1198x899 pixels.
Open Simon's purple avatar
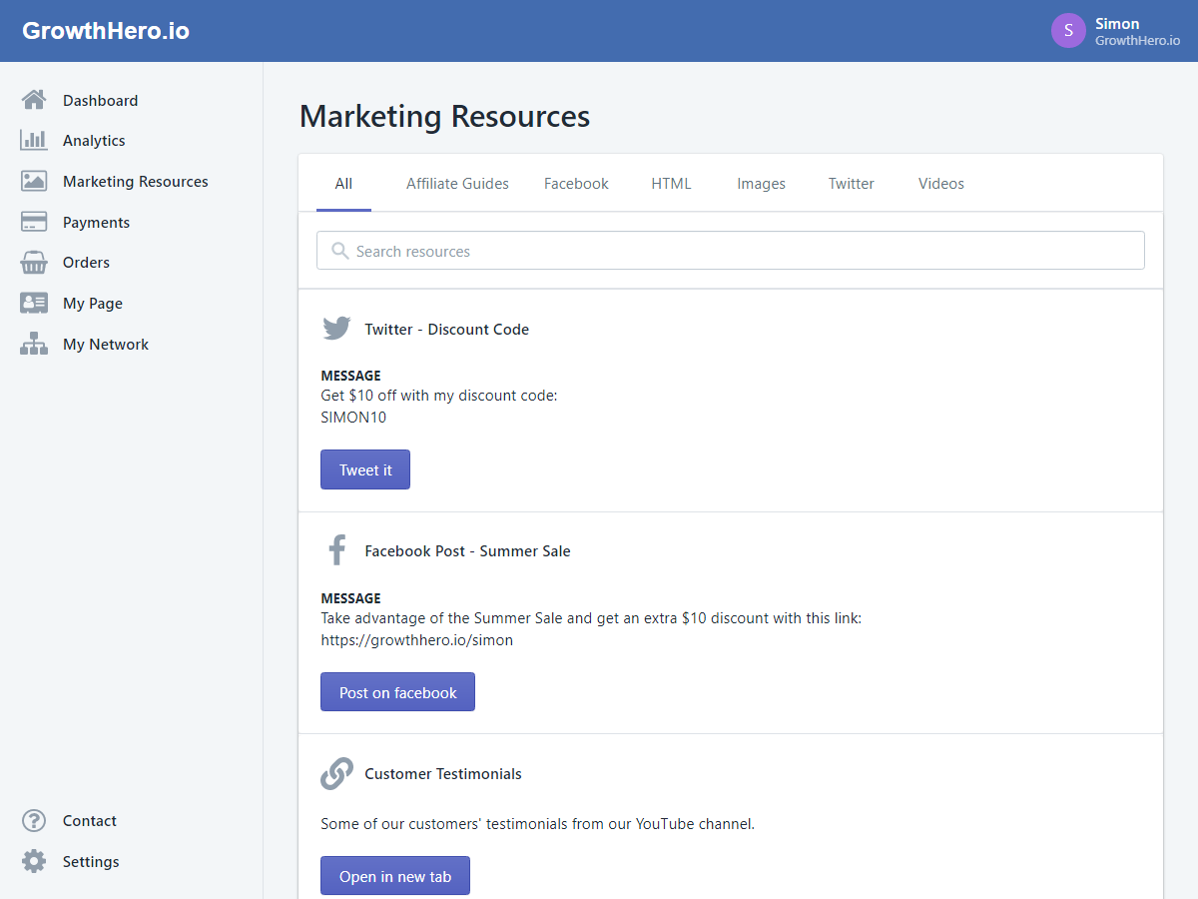tap(1068, 31)
